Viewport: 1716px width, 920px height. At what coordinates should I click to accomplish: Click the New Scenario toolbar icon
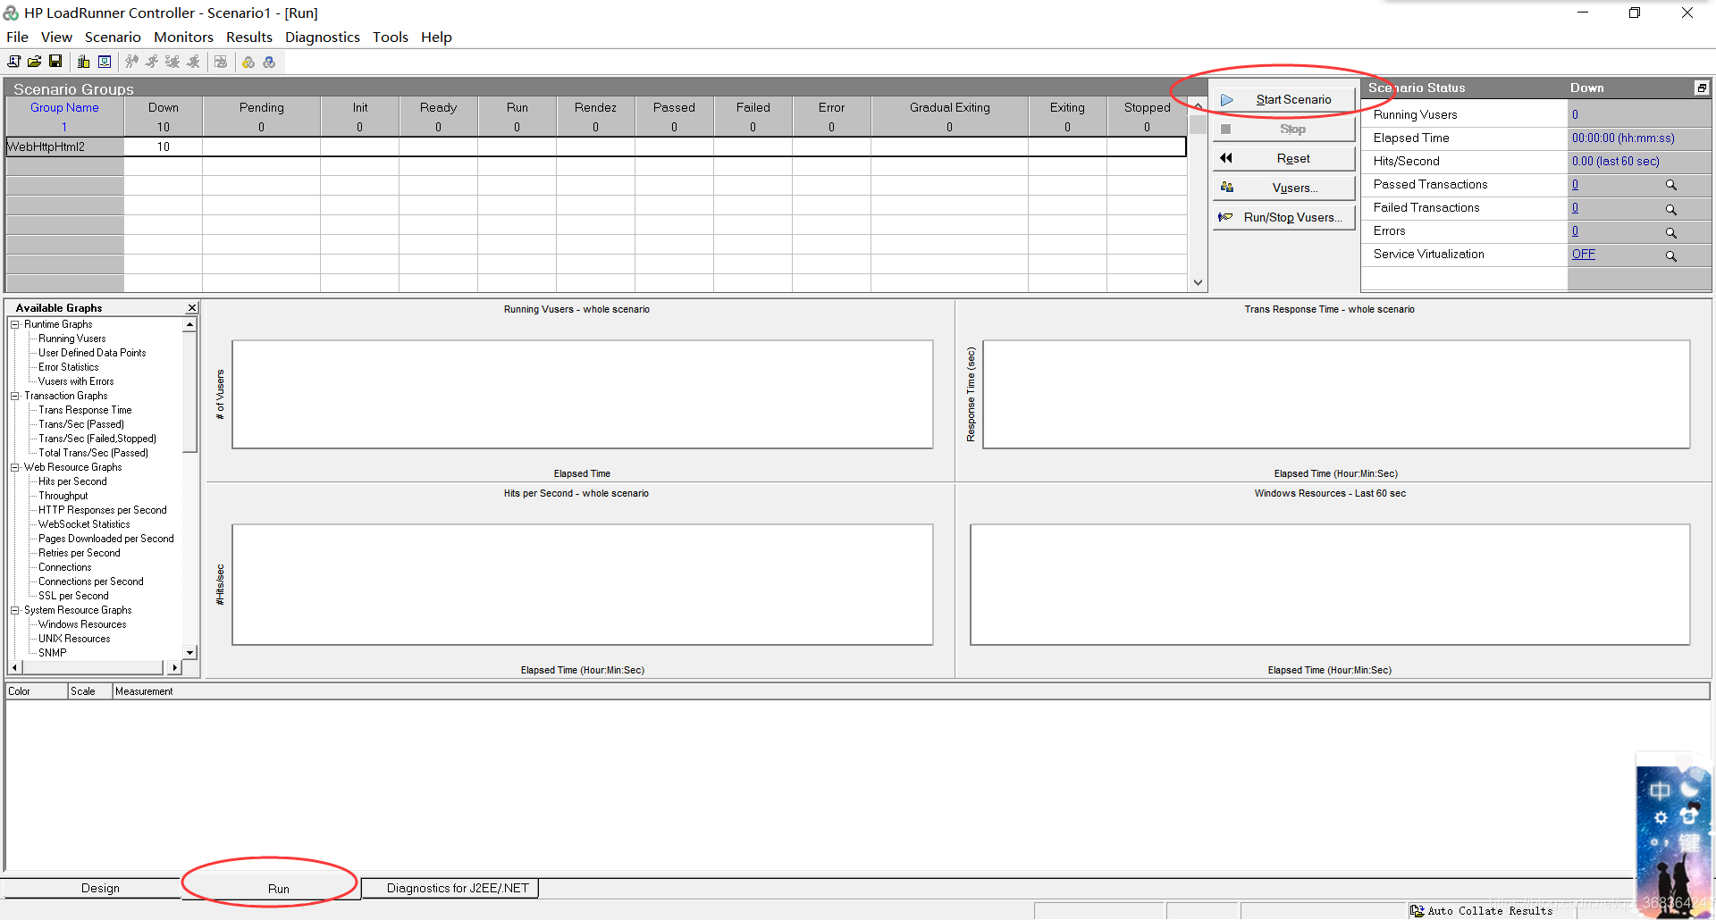point(13,62)
